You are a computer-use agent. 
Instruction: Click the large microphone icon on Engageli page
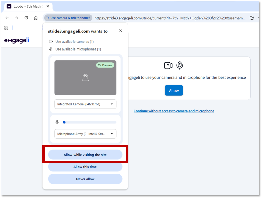(180, 65)
